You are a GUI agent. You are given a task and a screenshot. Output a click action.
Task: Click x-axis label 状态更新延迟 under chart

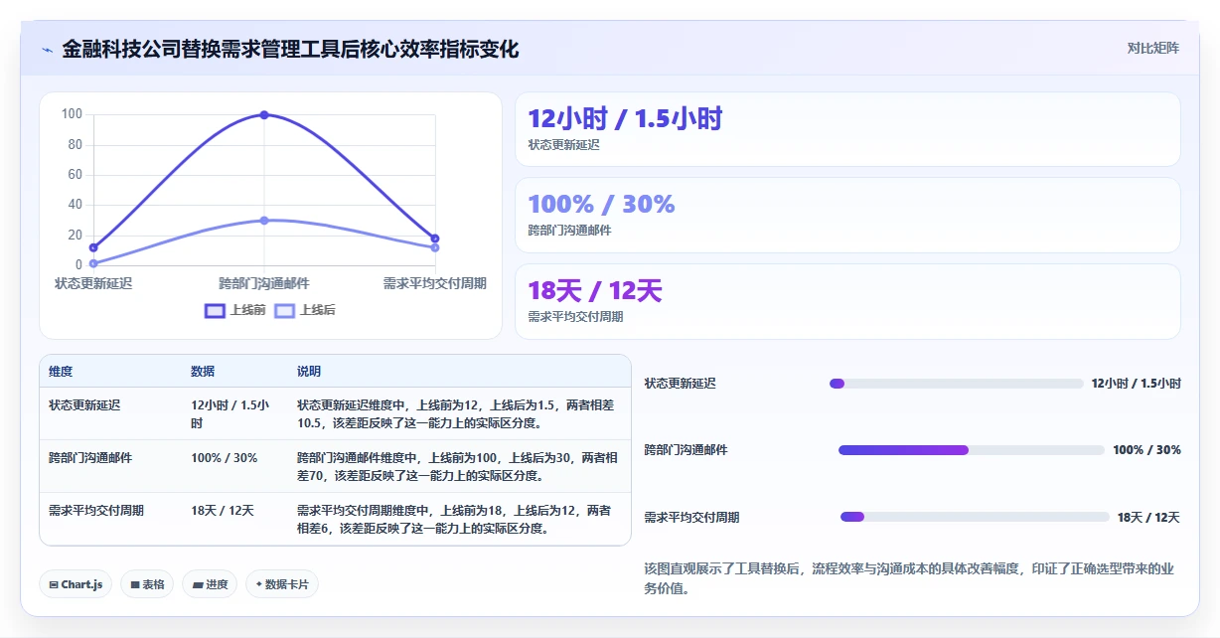click(x=93, y=283)
